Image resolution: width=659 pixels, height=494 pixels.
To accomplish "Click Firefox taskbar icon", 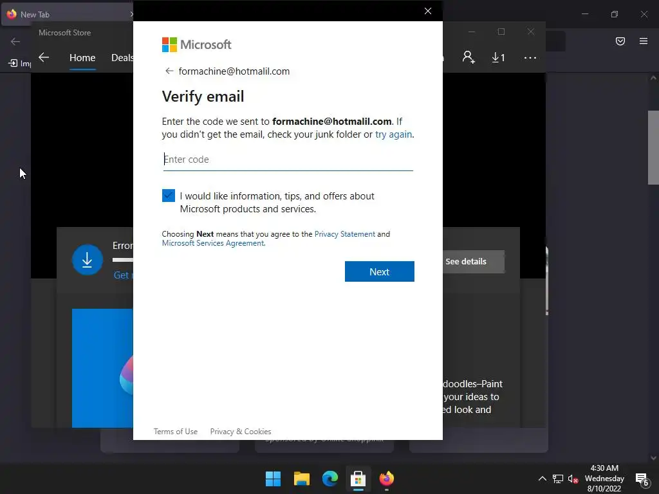I will [387, 479].
